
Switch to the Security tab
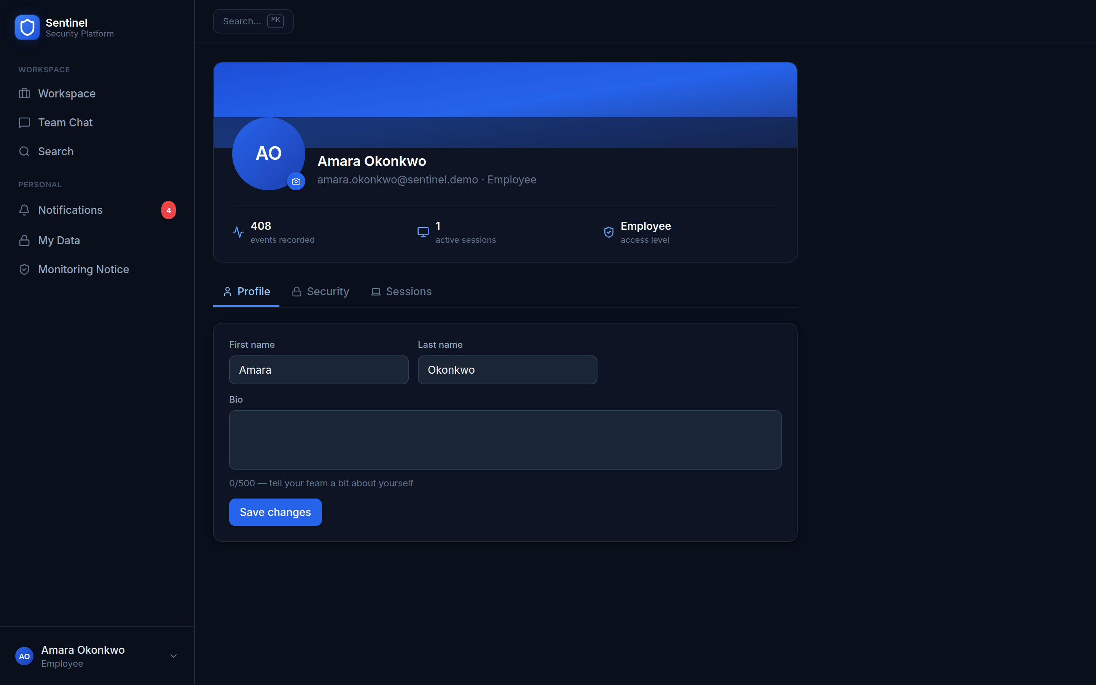(x=321, y=292)
